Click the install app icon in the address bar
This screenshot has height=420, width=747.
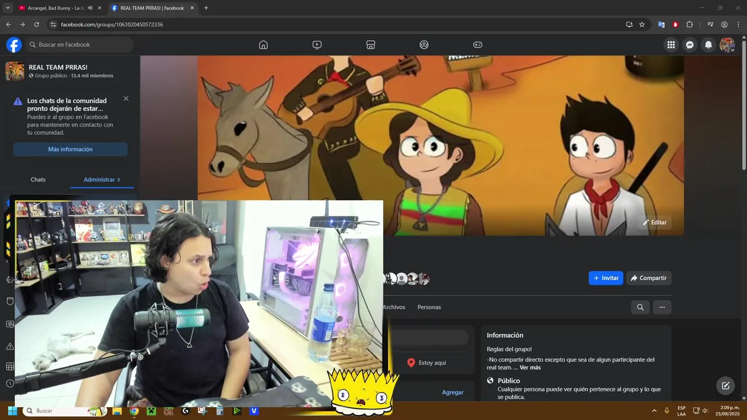tap(629, 24)
